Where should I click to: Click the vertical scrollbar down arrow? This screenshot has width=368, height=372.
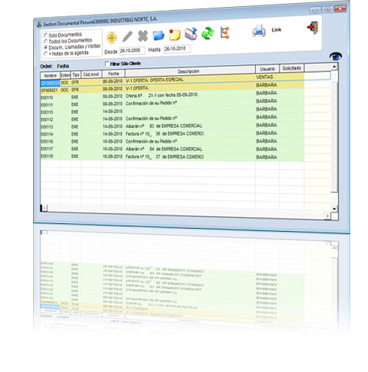[x=335, y=209]
